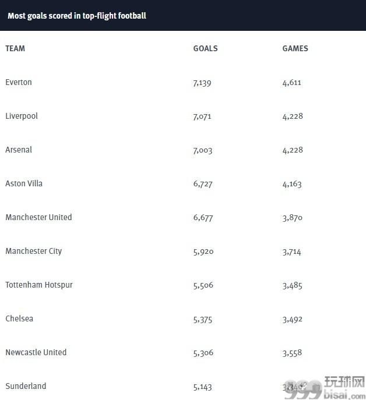This screenshot has width=366, height=400.
Task: Click Manchester United's games value 3,870
Action: [293, 218]
